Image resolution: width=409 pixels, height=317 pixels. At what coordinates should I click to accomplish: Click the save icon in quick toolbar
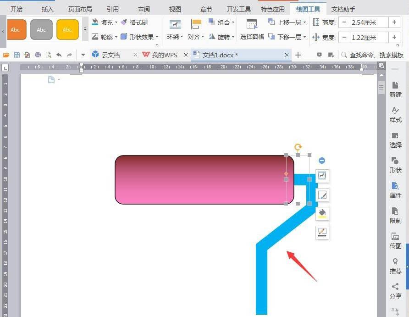click(17, 55)
